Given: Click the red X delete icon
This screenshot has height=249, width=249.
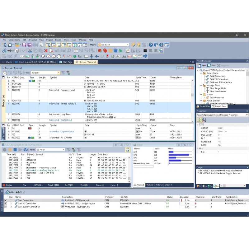Looking at the screenshot, I should pos(46,51).
